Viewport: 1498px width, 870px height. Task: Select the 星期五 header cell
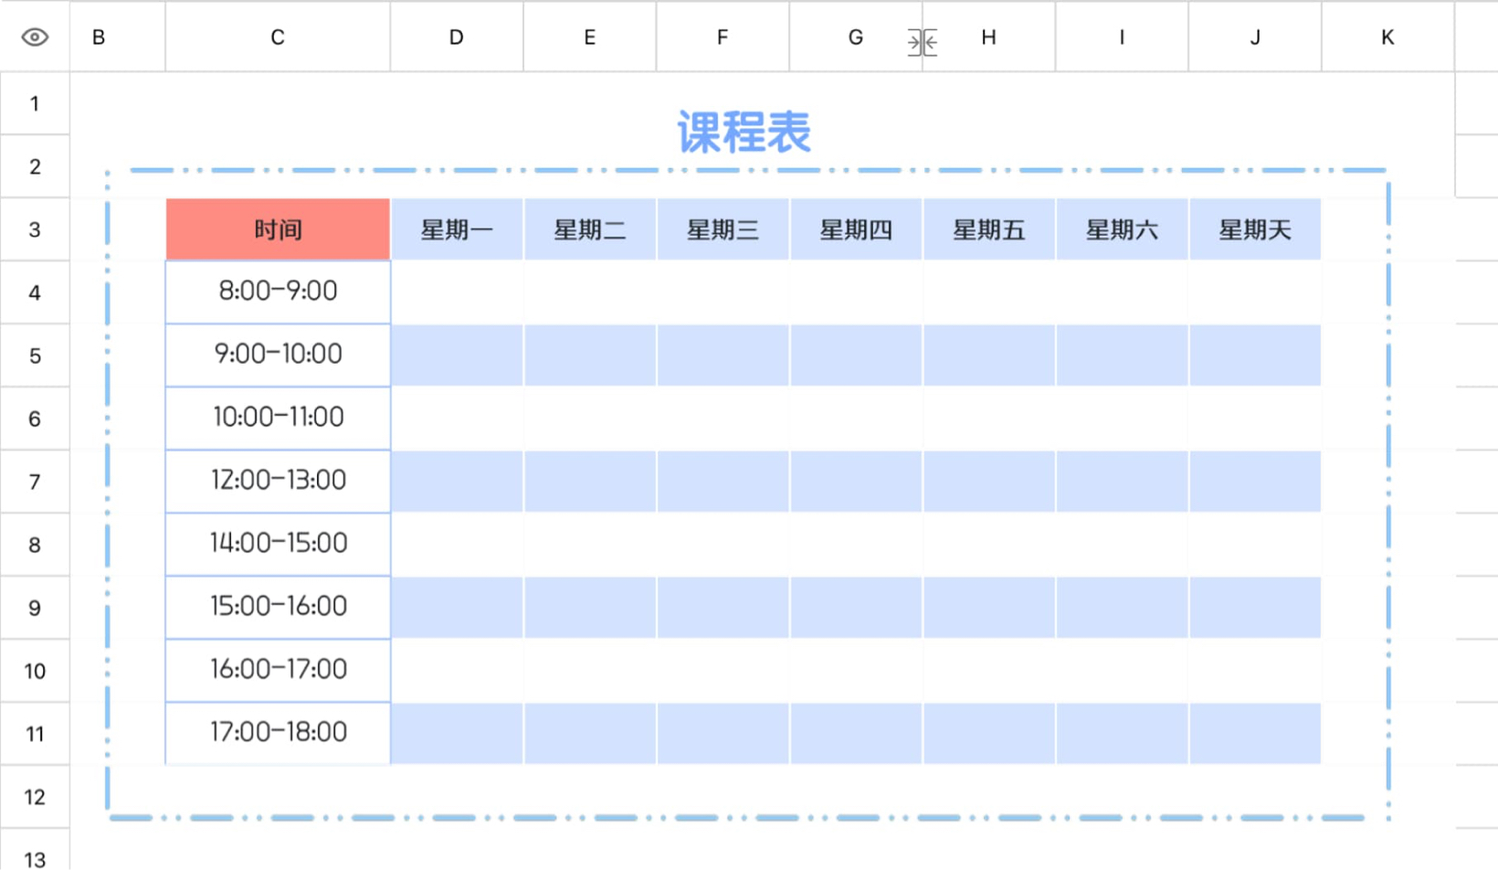click(989, 229)
